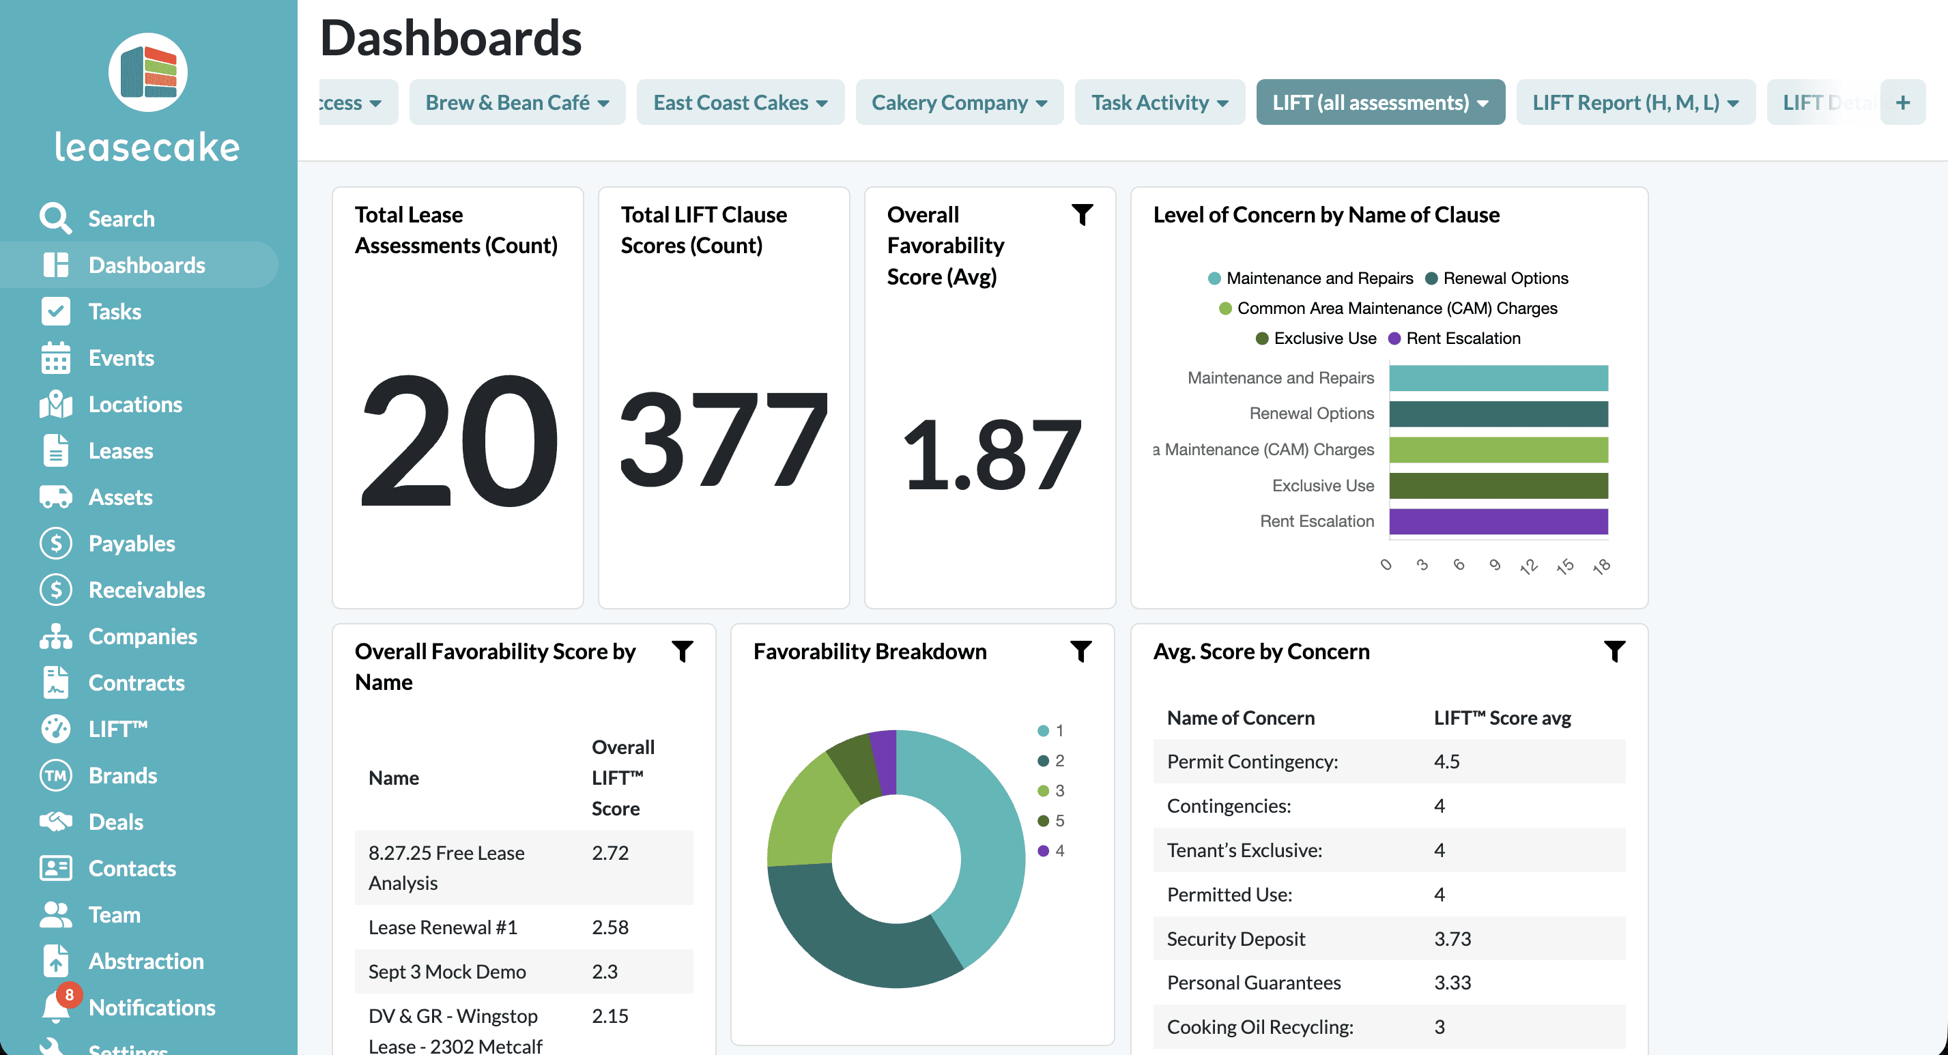Expand the Task Activity tab dropdown
The width and height of the screenshot is (1948, 1055).
pos(1222,103)
